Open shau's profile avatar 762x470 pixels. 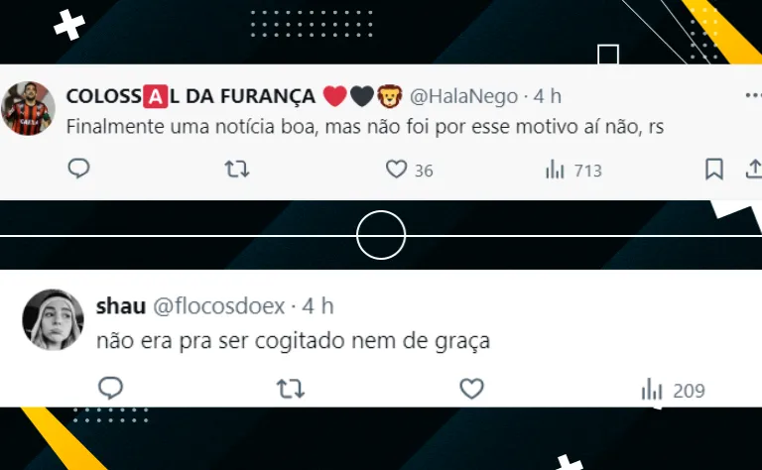(53, 319)
